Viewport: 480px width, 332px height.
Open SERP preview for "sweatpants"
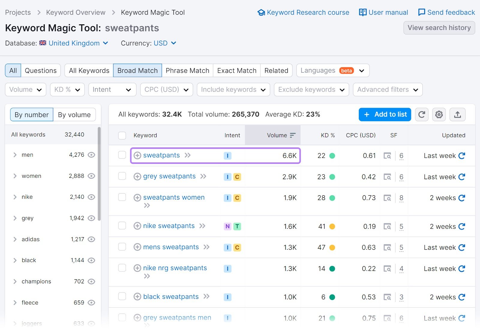(388, 156)
